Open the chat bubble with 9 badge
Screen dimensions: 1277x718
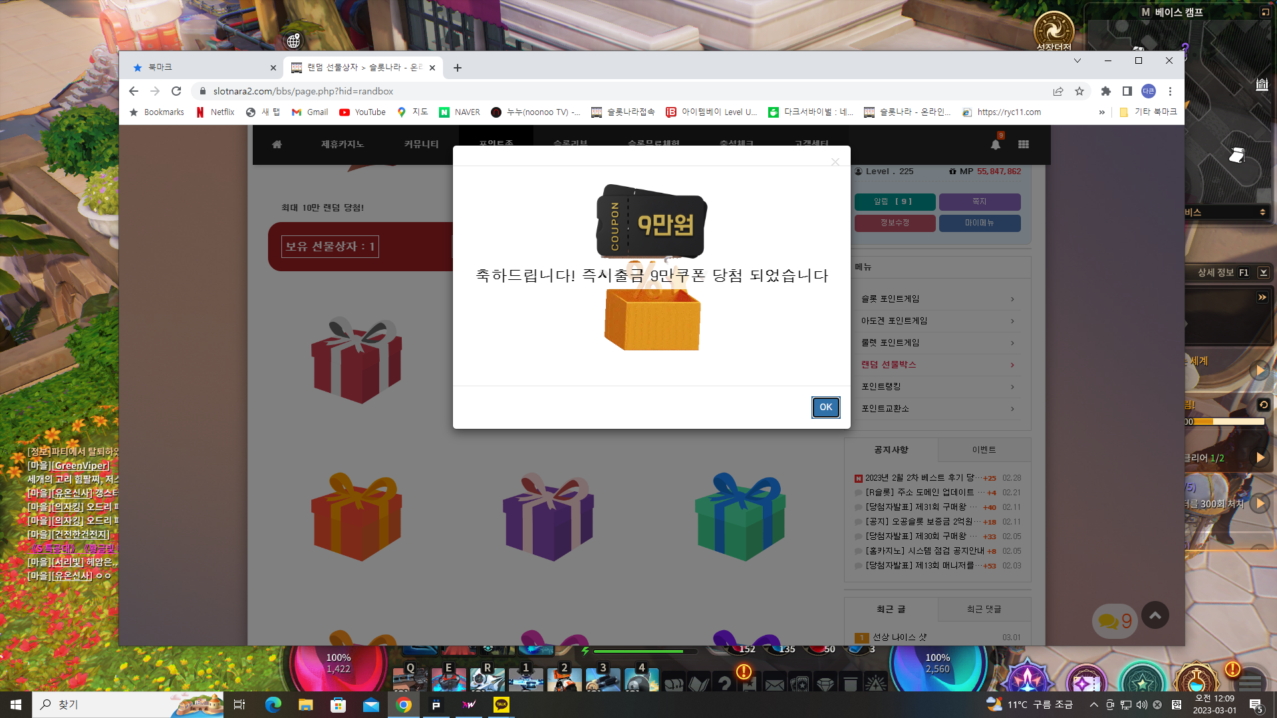[1115, 622]
